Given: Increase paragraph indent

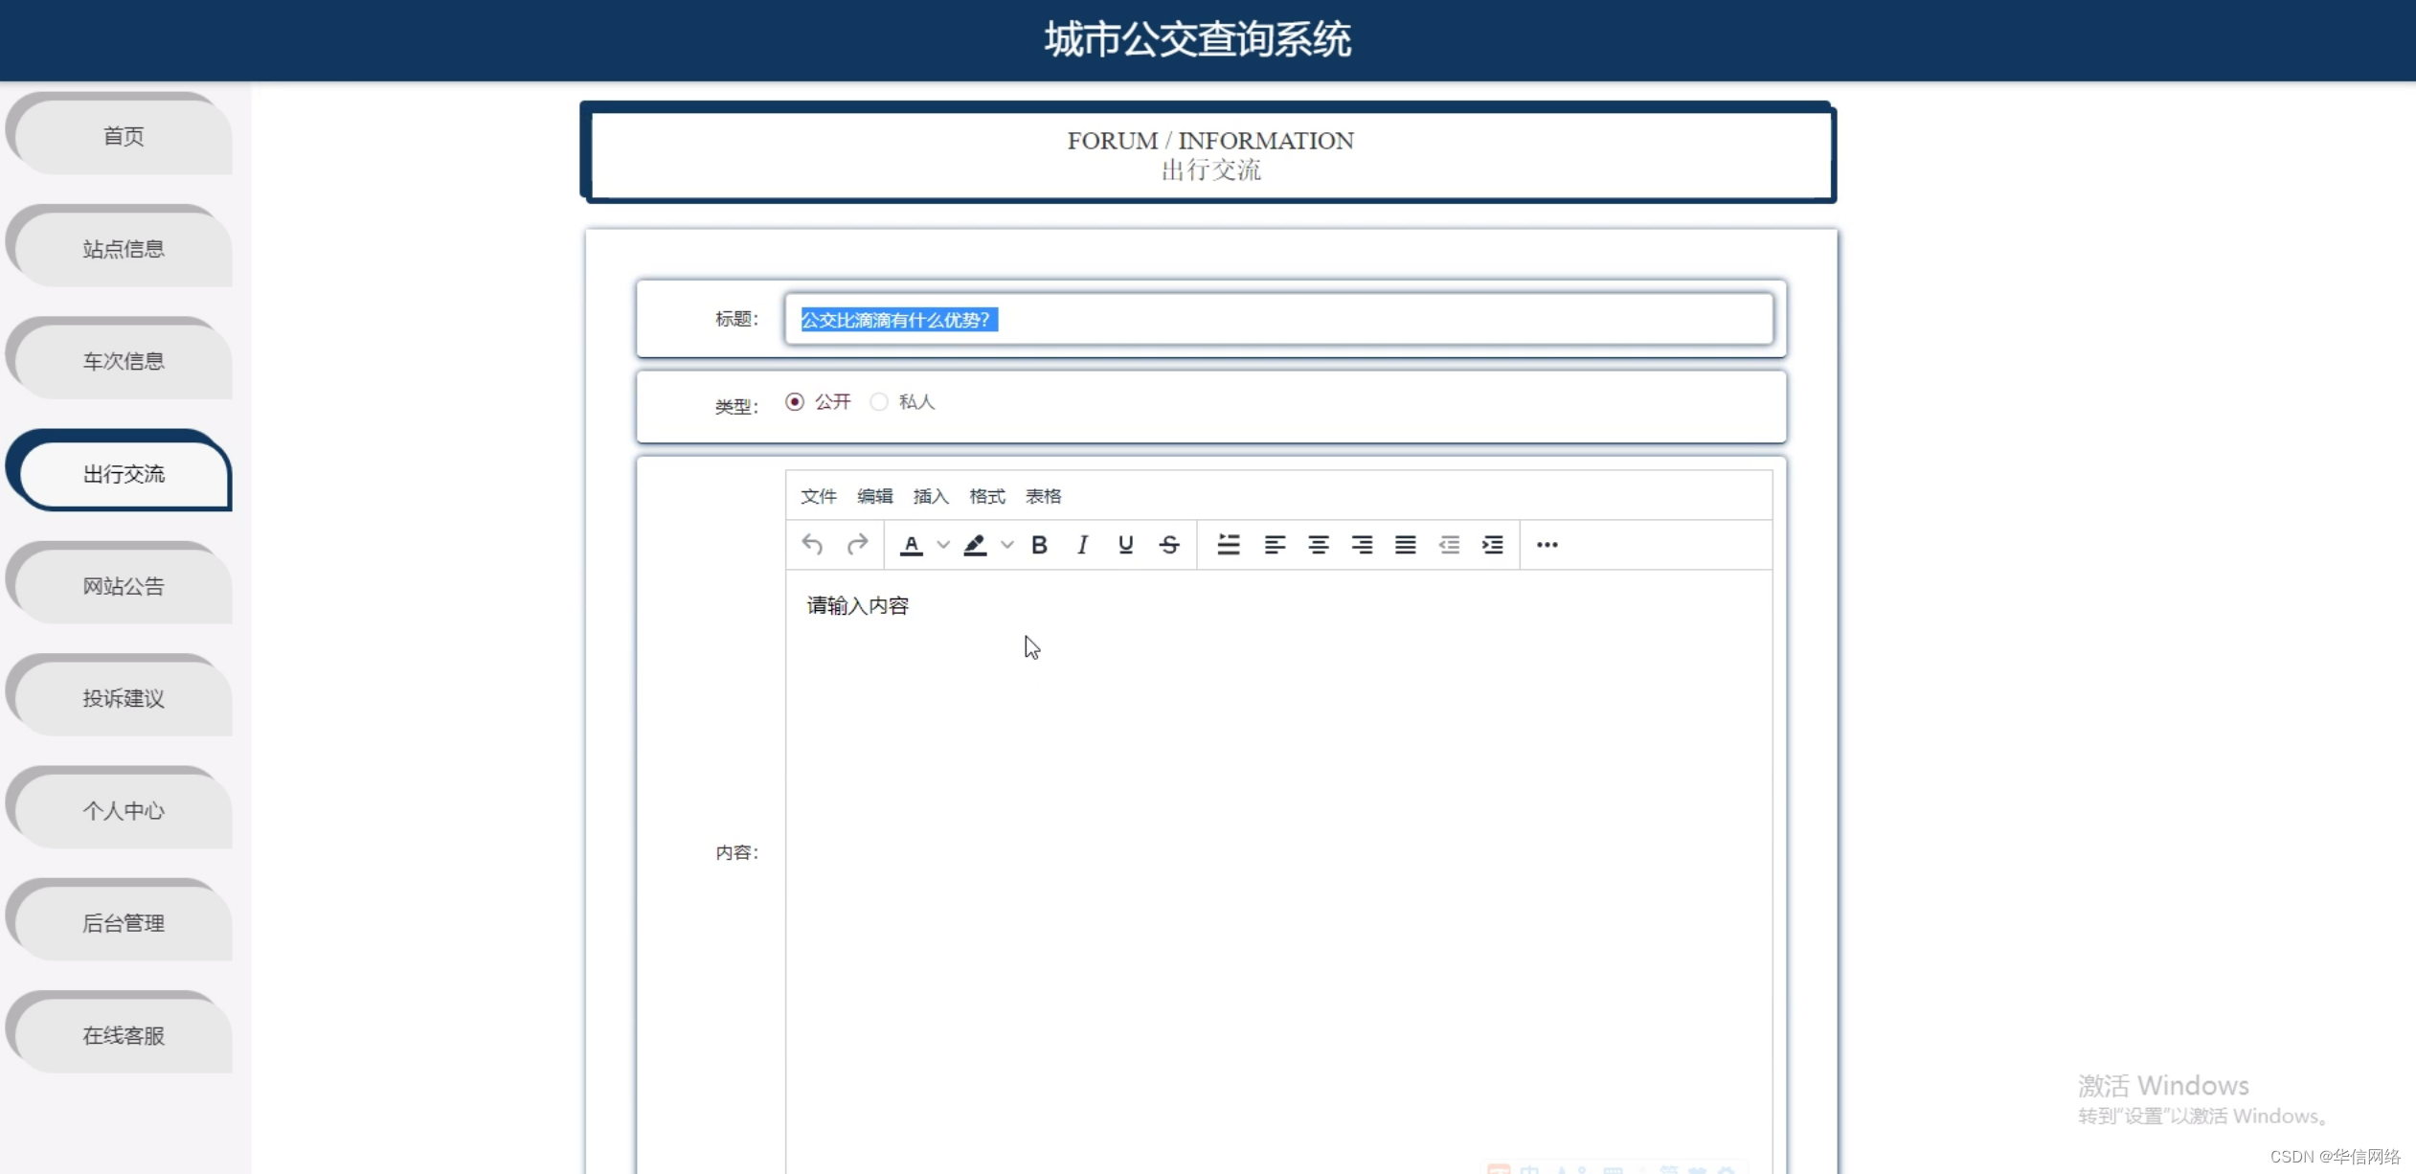Looking at the screenshot, I should click(1492, 545).
